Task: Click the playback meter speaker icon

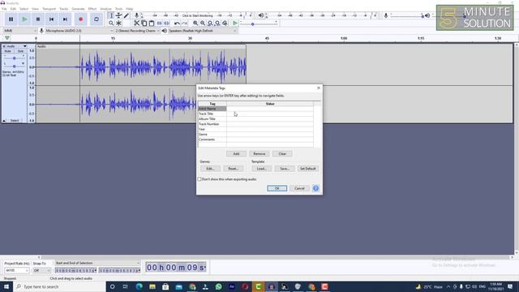Action: coord(261,15)
